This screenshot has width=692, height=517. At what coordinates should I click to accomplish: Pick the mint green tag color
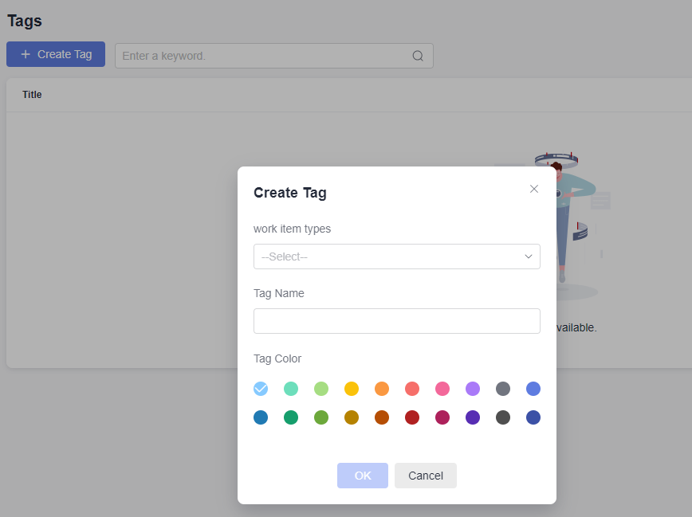click(291, 389)
